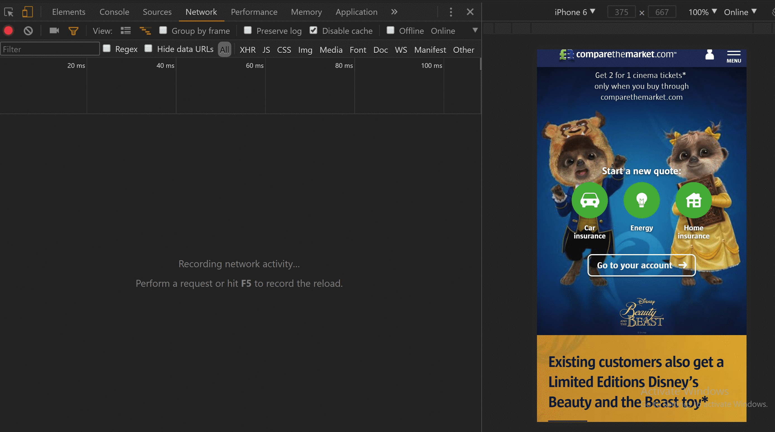The height and width of the screenshot is (432, 775).
Task: Click the clear network log icon
Action: (28, 31)
